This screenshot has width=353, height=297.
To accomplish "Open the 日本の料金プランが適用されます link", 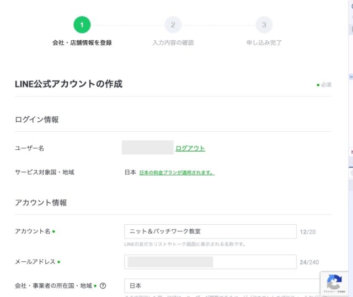I will coord(177,172).
